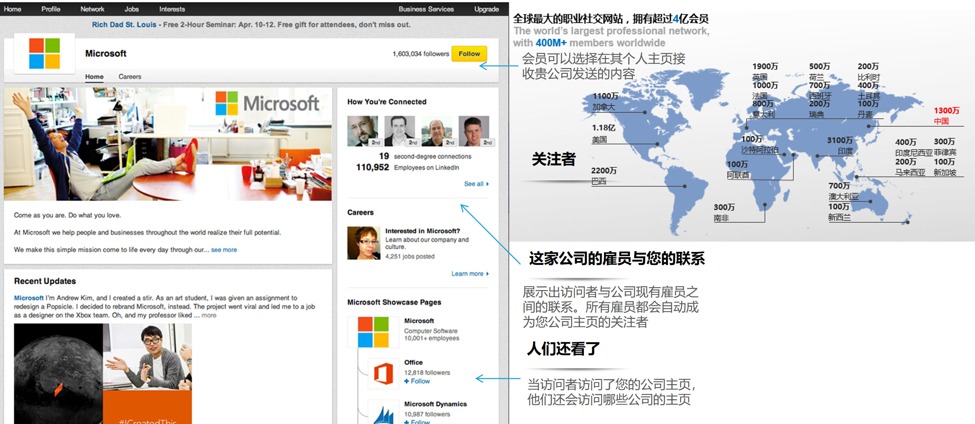Click '12,818 followers' under Office
The image size is (975, 424).
(427, 373)
